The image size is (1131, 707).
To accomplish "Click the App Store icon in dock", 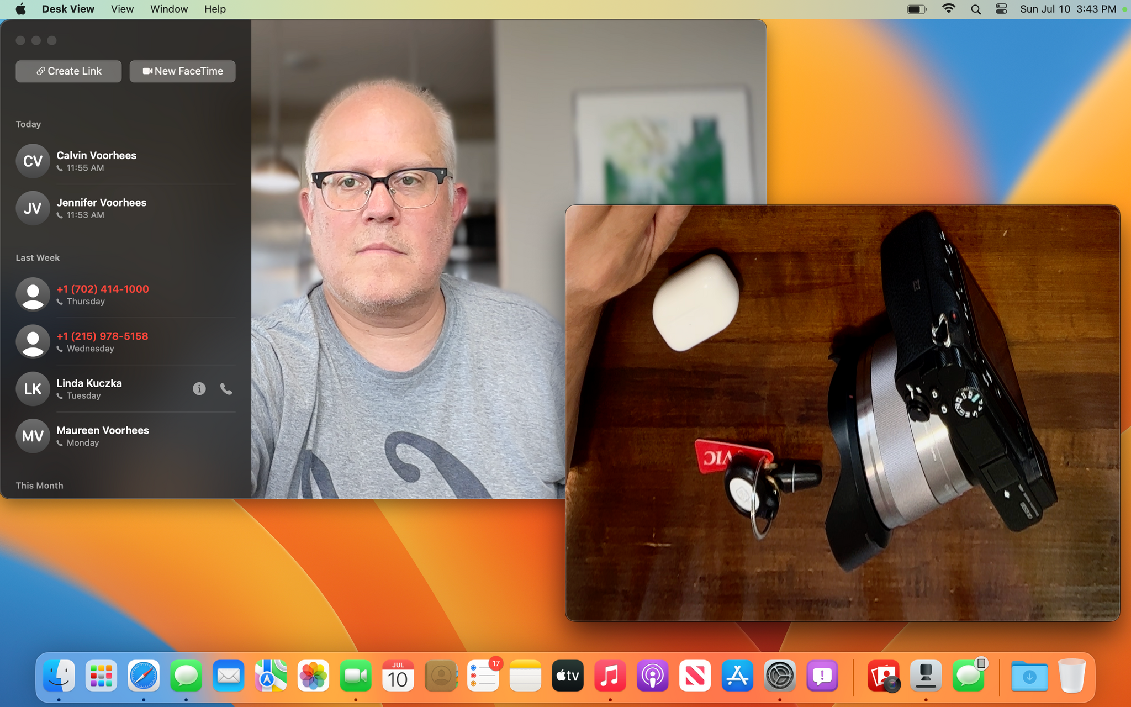I will [x=737, y=676].
